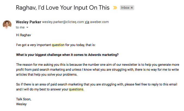Image resolution: width=184 pixels, height=111 pixels.
Task: Click the underlined "via" link
Action: [x=87, y=22]
